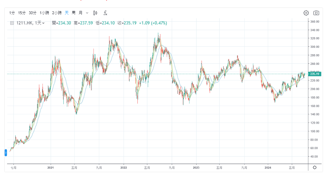
Task: Switch to the 1分 timeframe
Action: tap(12, 13)
